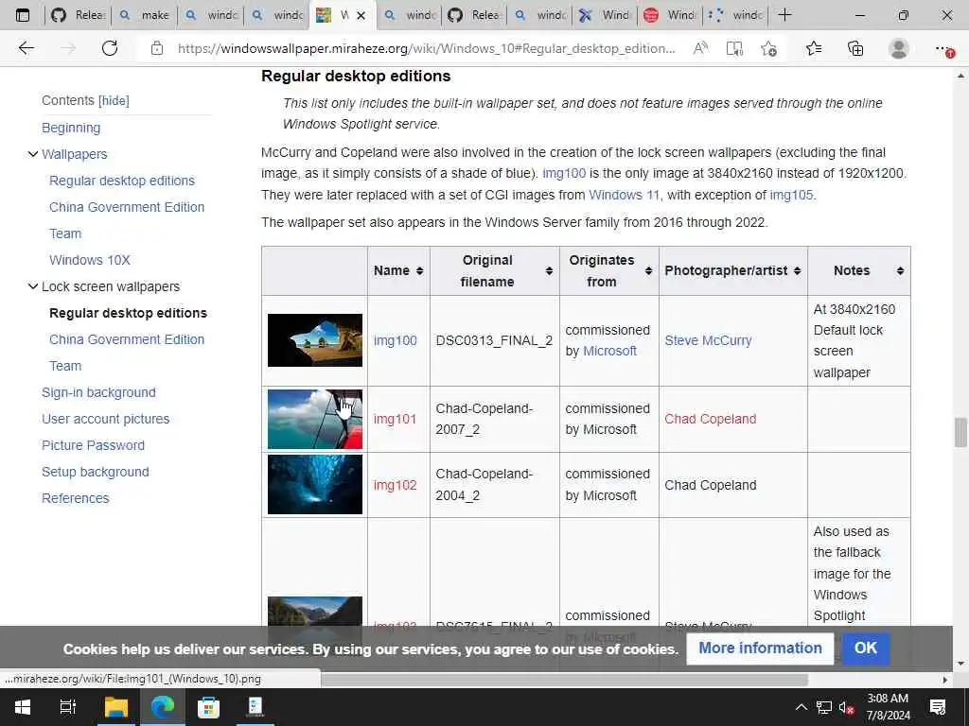Open Task View on the taskbar
This screenshot has height=726, width=969.
[x=67, y=707]
